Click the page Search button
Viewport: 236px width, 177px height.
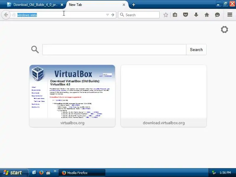[x=196, y=50]
